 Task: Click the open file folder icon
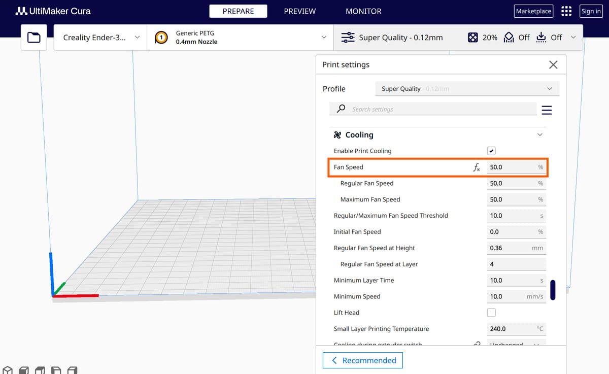(34, 37)
